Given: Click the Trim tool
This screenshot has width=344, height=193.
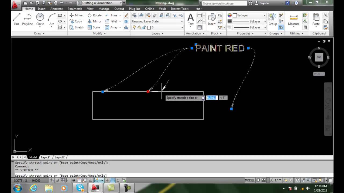Looking at the screenshot, I should tap(111, 15).
